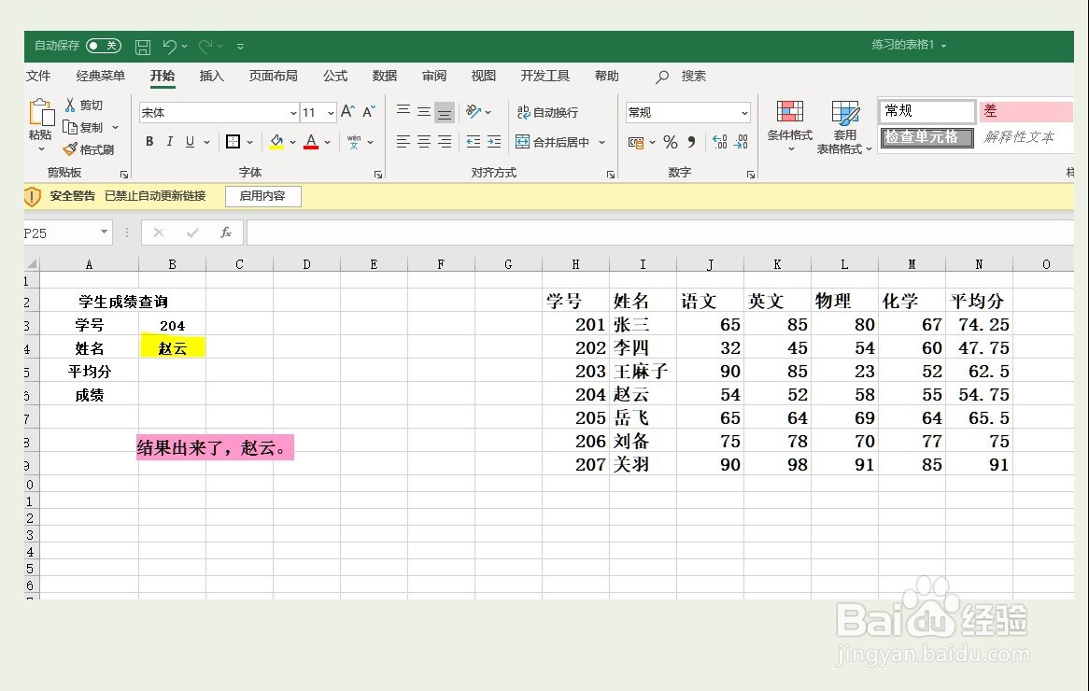
Task: Enable Wrap Text (自动换行)
Action: click(547, 111)
